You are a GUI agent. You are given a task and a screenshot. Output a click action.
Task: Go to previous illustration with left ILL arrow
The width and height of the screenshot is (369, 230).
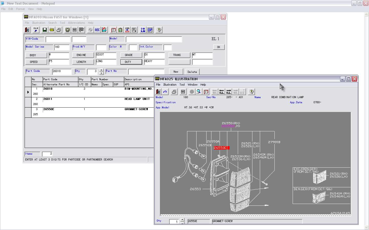pyautogui.click(x=222, y=92)
